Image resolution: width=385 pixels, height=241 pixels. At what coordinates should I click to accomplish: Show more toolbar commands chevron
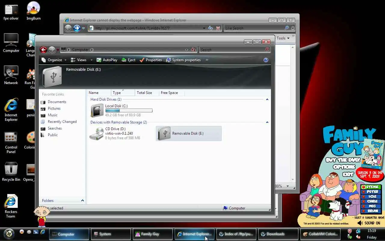[x=207, y=60]
